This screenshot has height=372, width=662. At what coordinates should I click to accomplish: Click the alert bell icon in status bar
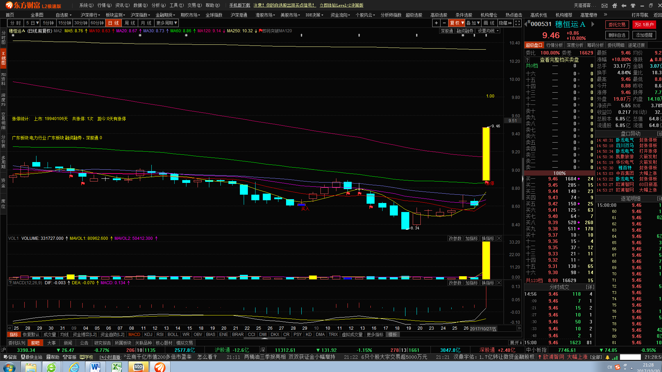[607, 357]
